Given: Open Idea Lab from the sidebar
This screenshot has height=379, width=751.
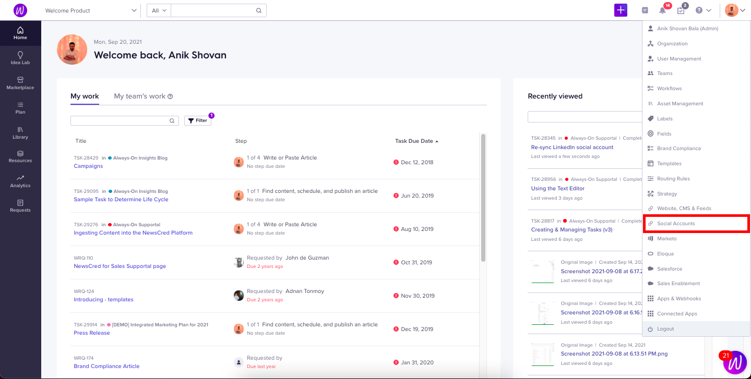Looking at the screenshot, I should [20, 58].
